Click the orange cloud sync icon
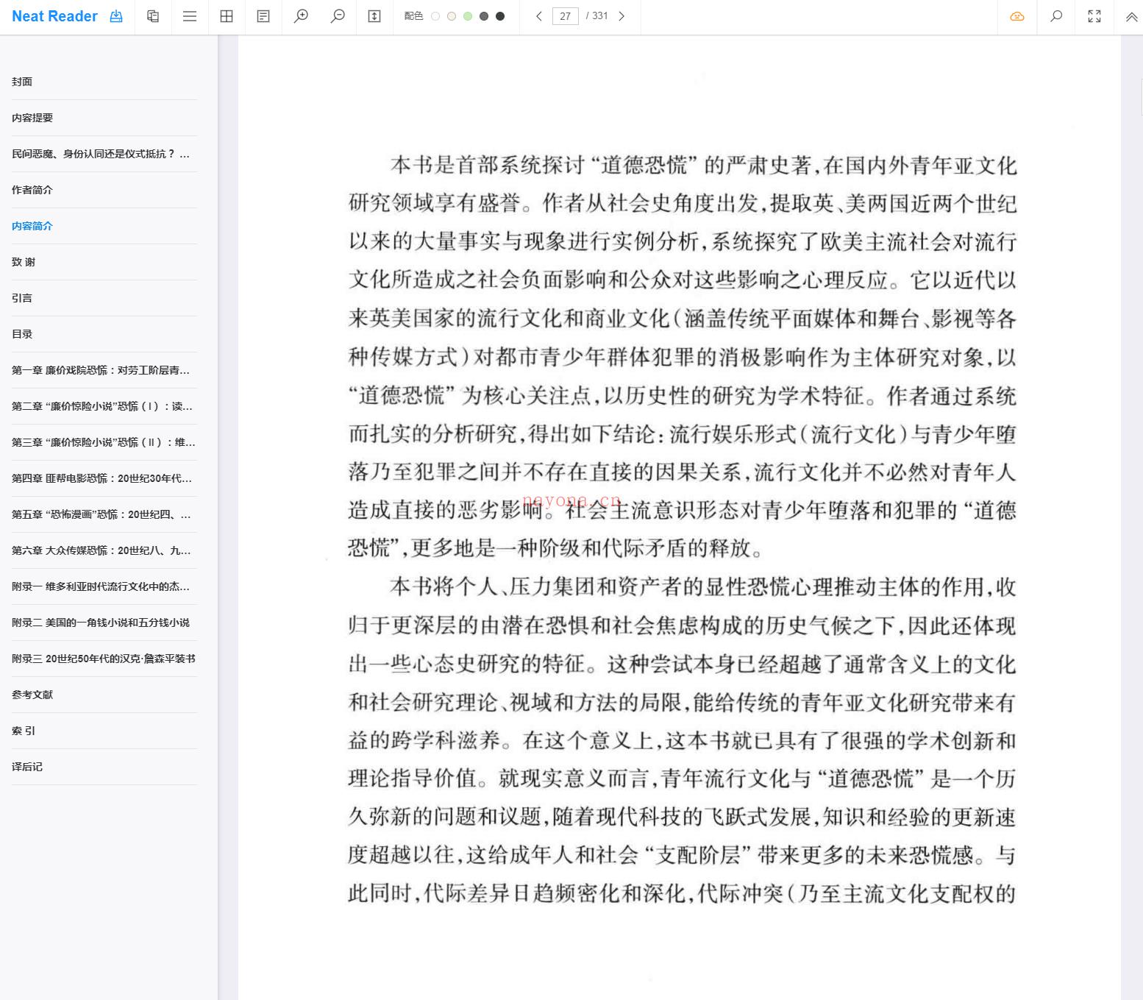Screen dimensions: 1143x1000 pos(1017,16)
